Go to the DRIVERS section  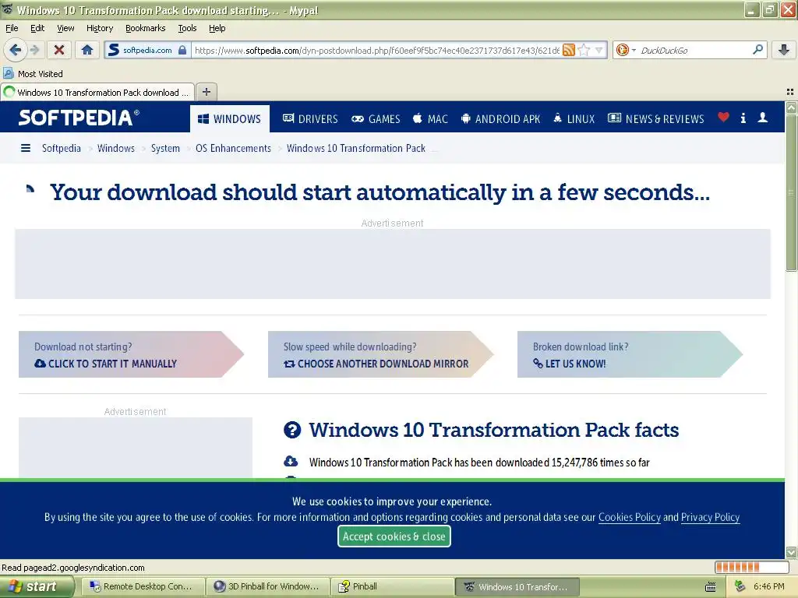point(310,118)
